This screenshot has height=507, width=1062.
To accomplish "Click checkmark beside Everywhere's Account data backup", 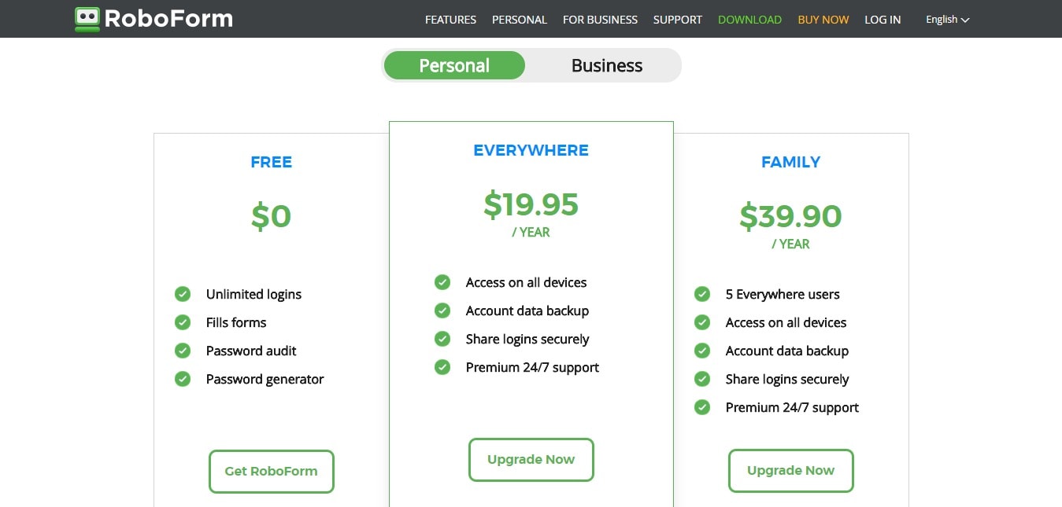I will coord(442,310).
